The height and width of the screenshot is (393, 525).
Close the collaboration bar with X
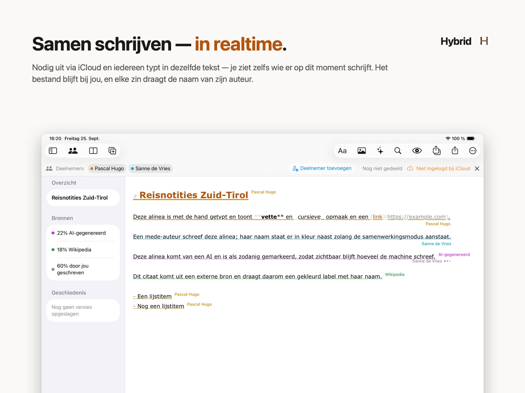[477, 168]
